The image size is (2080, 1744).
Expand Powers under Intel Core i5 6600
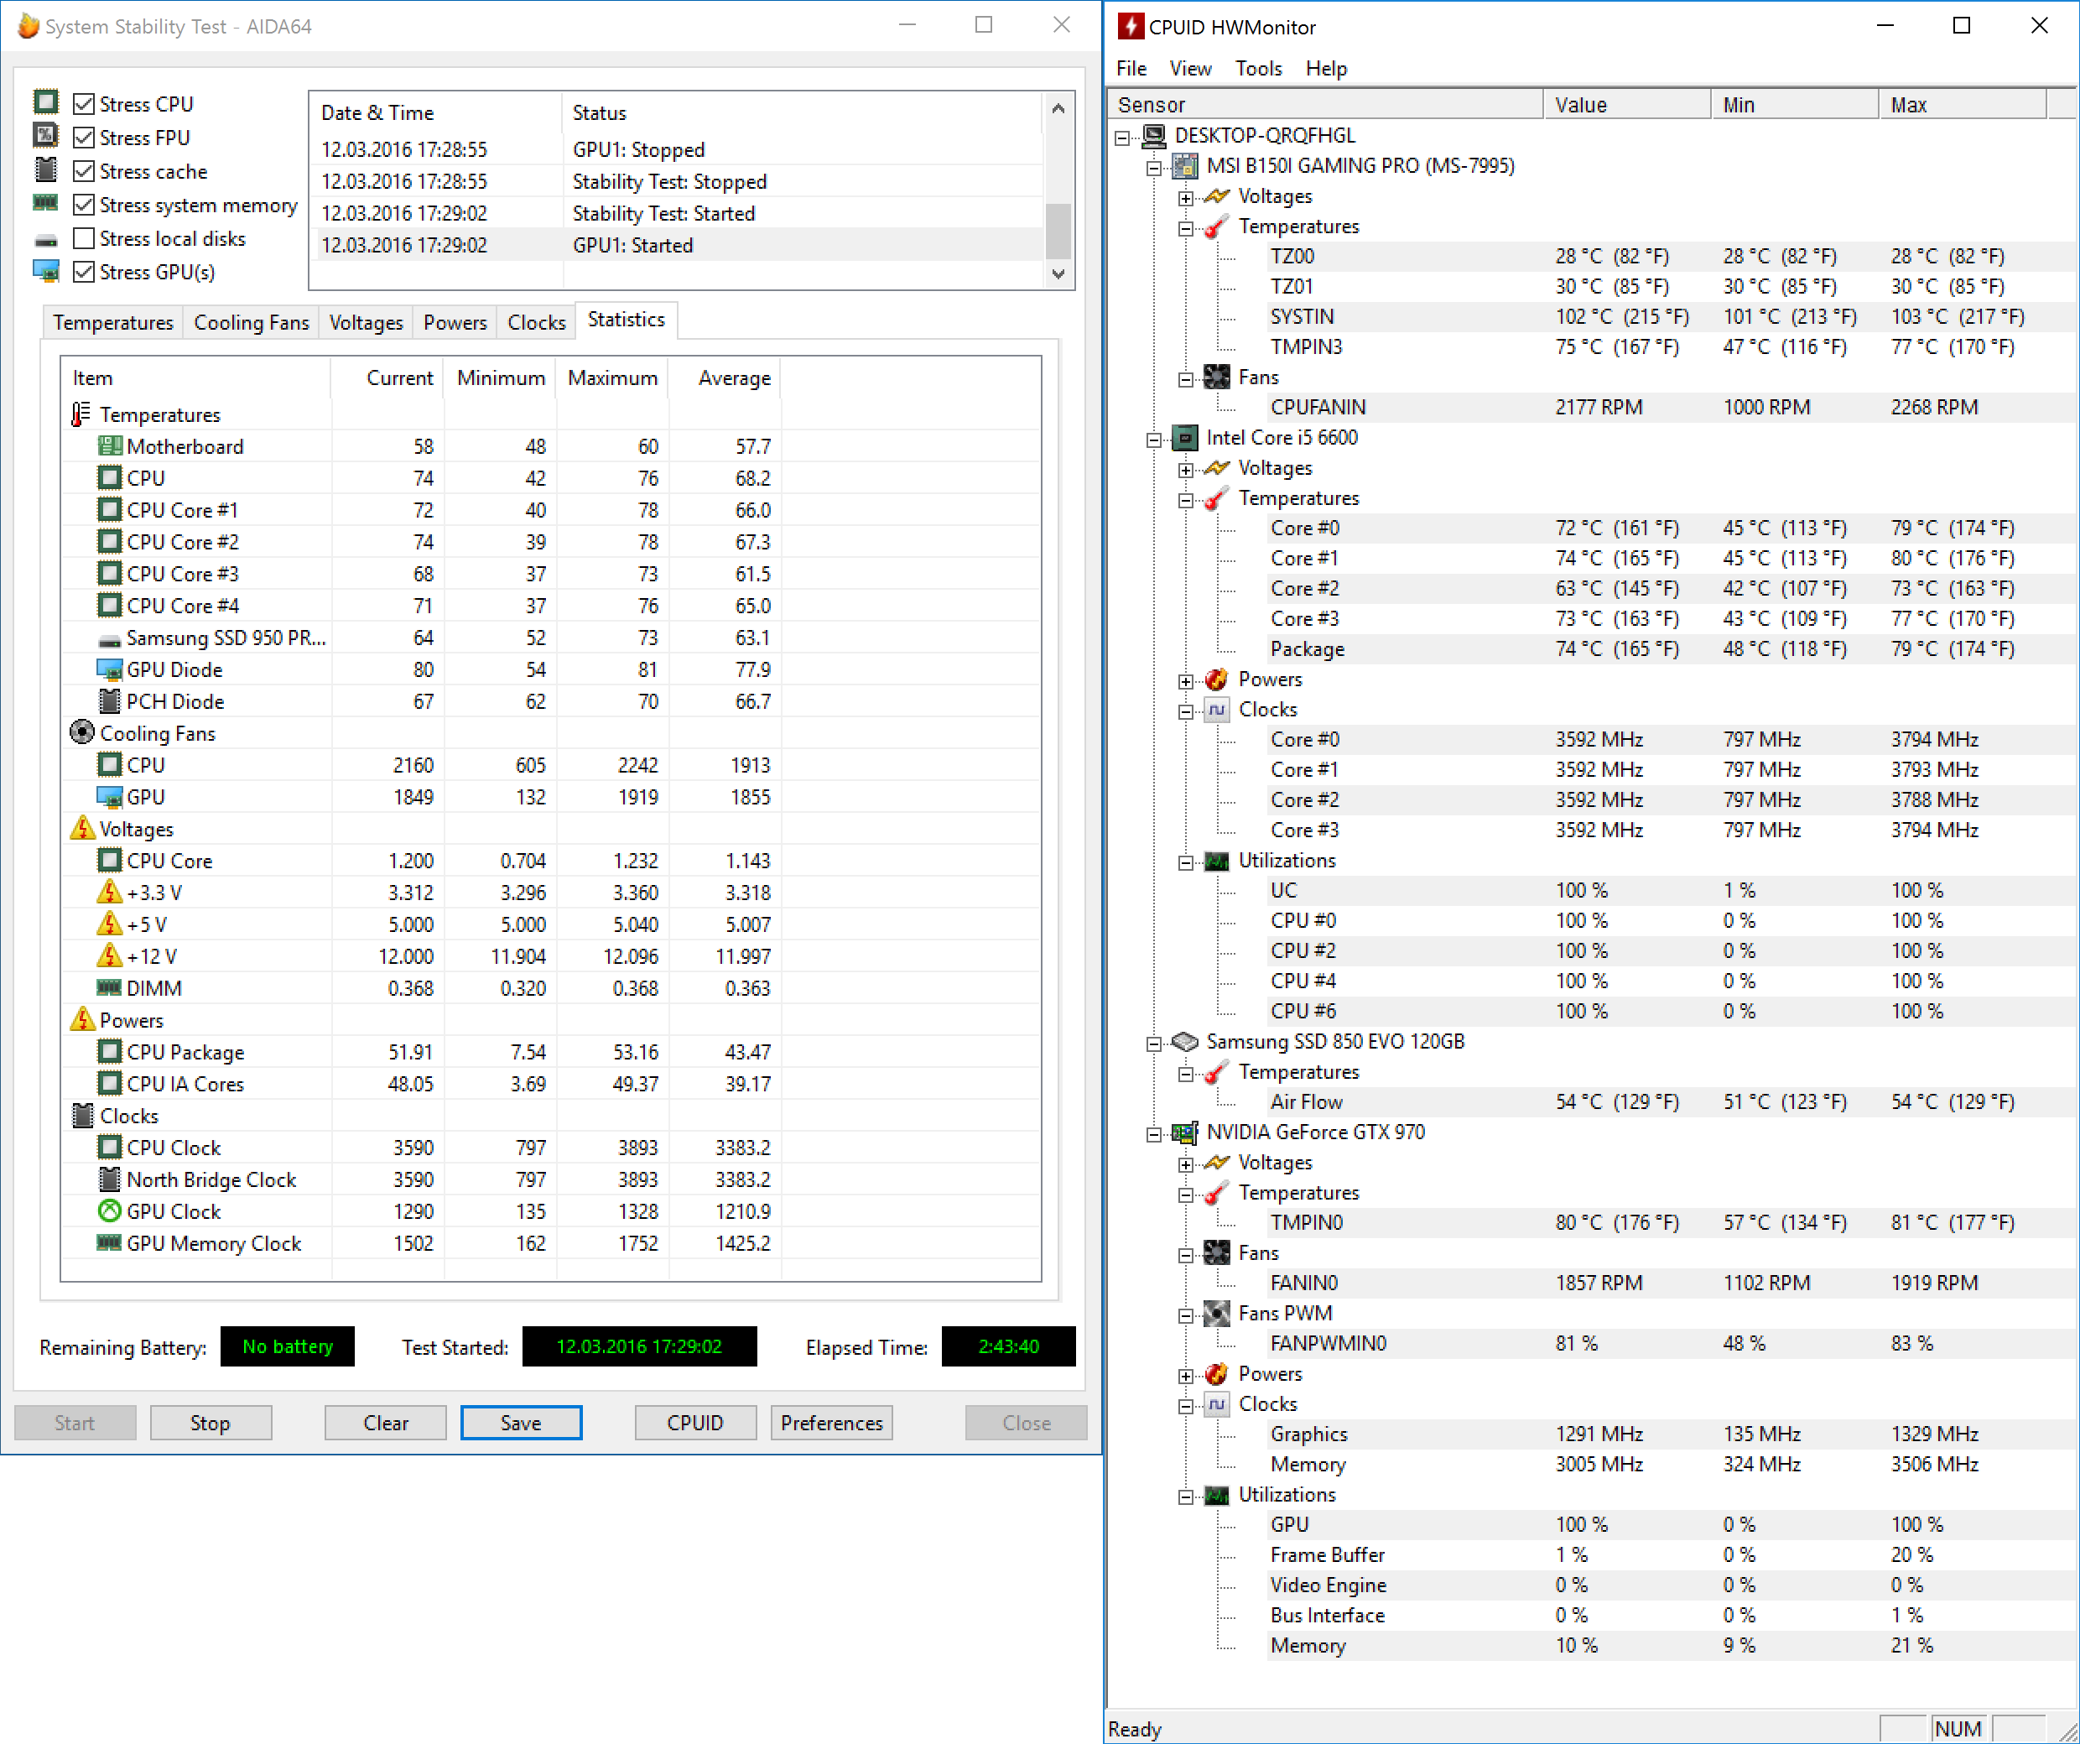[x=1186, y=682]
